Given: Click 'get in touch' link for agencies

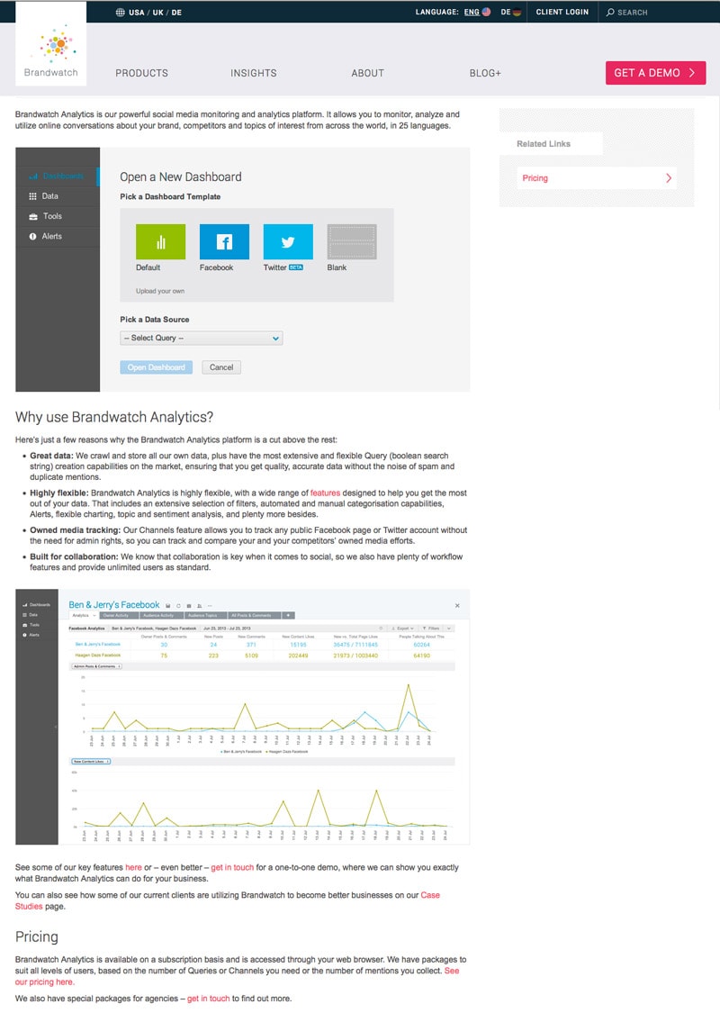Looking at the screenshot, I should [x=209, y=999].
